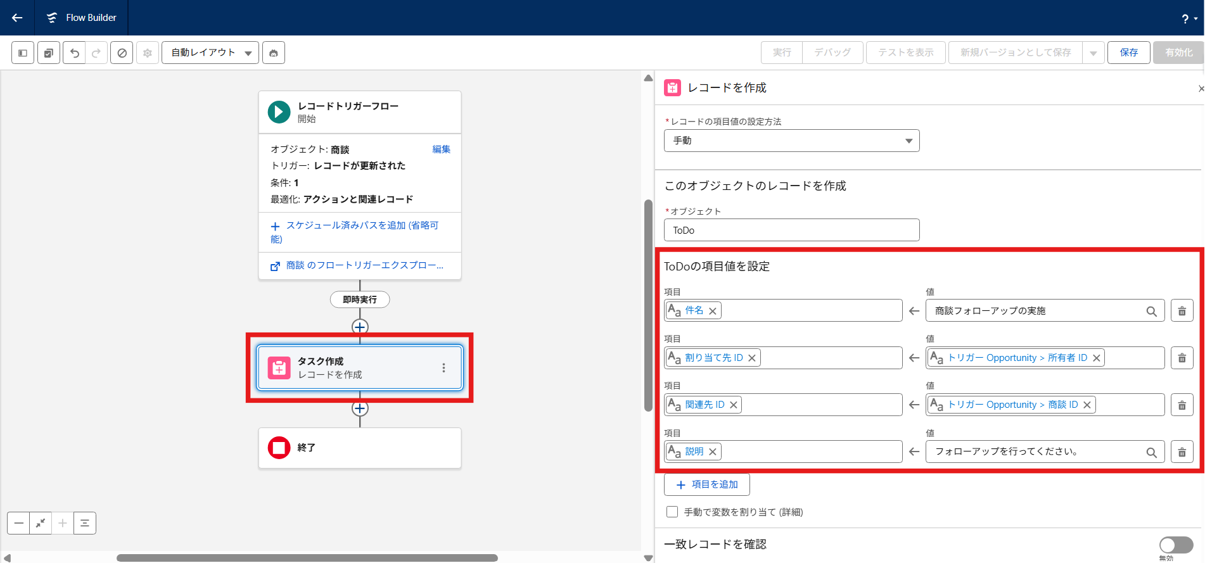Click the 件名 field combobox

click(783, 311)
